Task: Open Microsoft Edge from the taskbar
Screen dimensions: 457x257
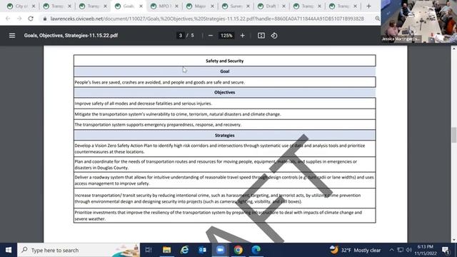Action: pyautogui.click(x=256, y=250)
